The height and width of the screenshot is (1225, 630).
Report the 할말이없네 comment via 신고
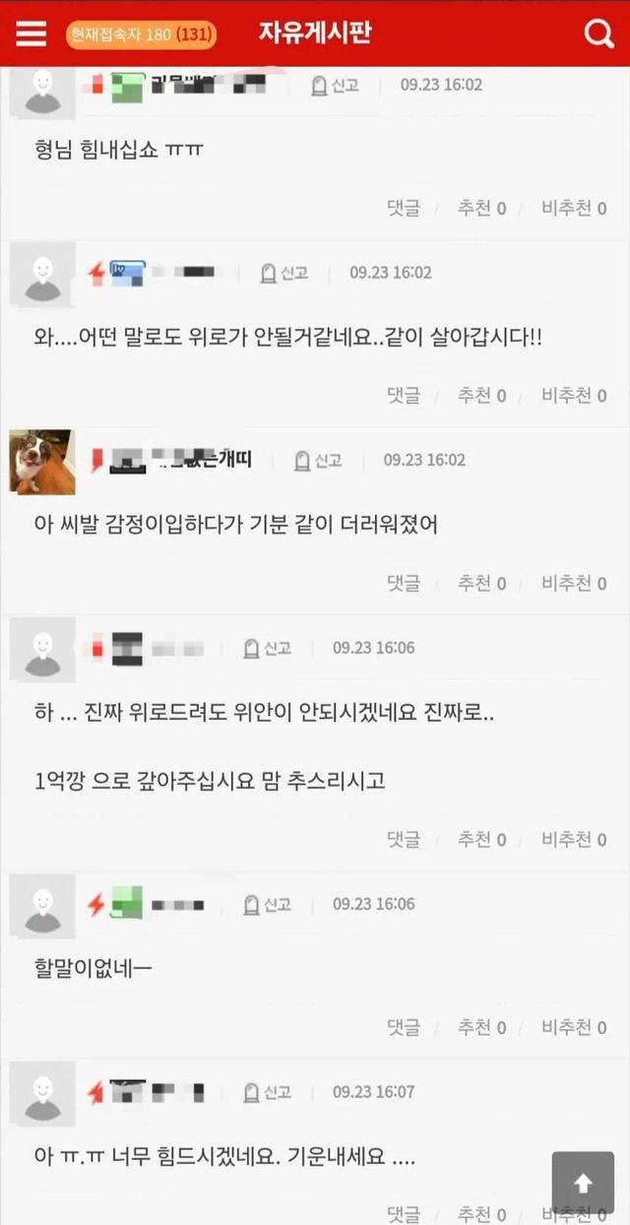[x=267, y=904]
